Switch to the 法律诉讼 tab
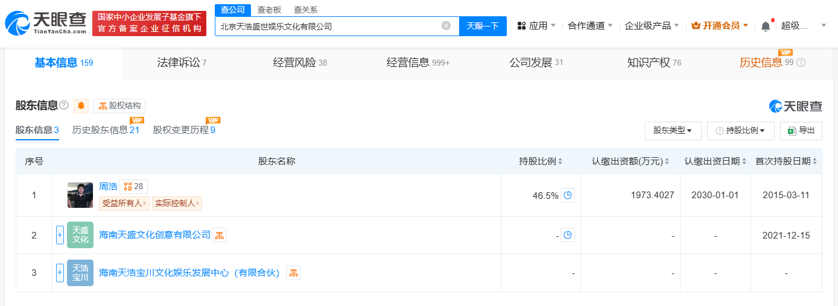 pos(181,63)
